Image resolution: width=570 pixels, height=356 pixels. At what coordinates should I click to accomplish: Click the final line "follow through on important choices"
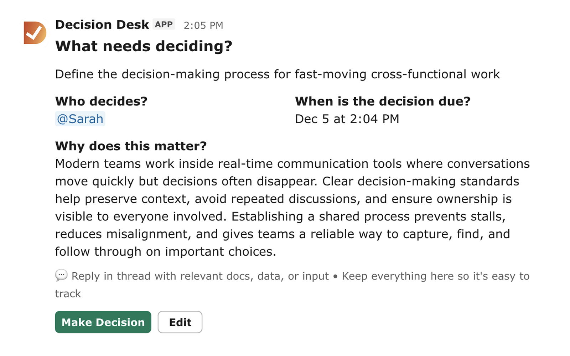165,252
